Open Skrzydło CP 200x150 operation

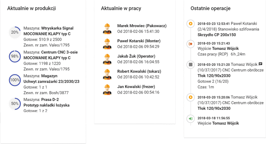[x=217, y=35]
